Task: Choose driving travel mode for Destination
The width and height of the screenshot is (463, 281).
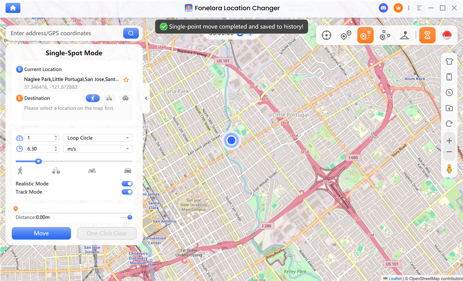Action: pos(125,98)
